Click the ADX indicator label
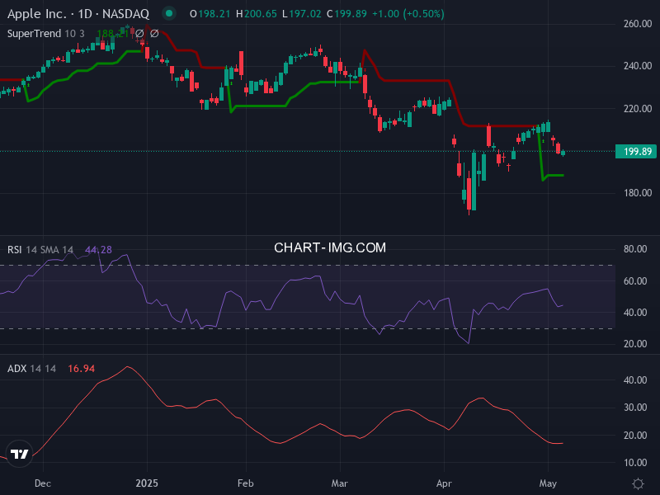 (x=16, y=368)
